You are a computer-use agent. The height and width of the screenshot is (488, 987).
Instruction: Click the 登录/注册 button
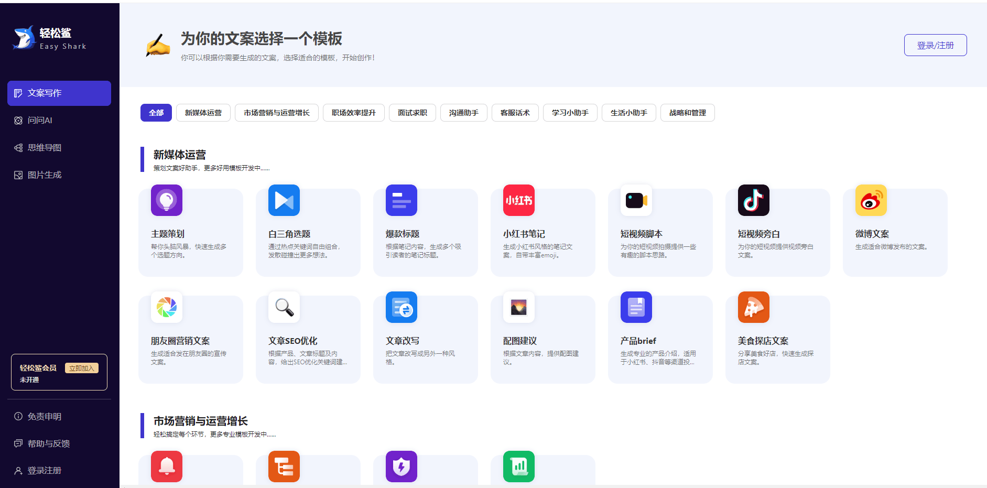click(935, 45)
